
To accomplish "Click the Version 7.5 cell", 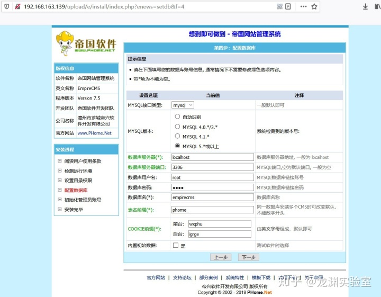I will pos(97,98).
